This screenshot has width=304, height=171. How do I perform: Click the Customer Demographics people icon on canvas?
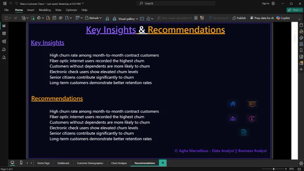click(x=233, y=119)
